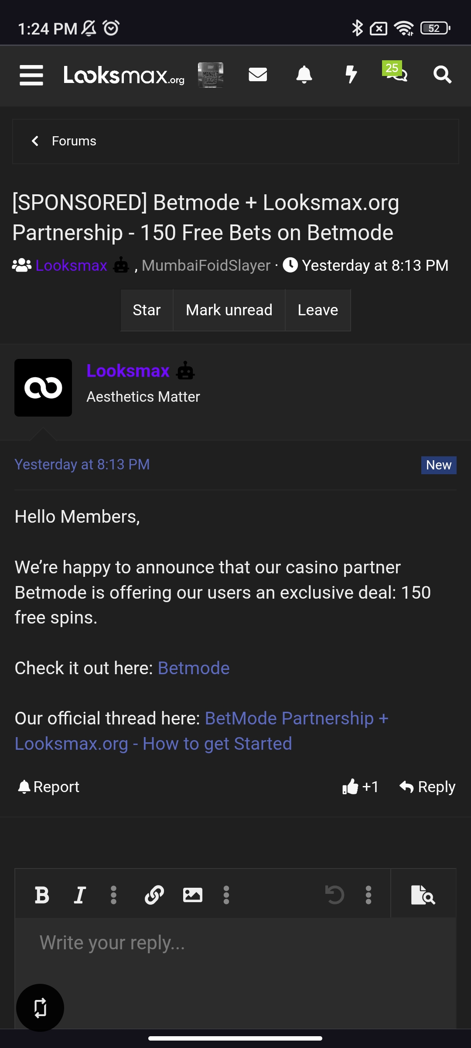Toggle italic formatting in the editor
This screenshot has height=1048, width=471.
80,895
